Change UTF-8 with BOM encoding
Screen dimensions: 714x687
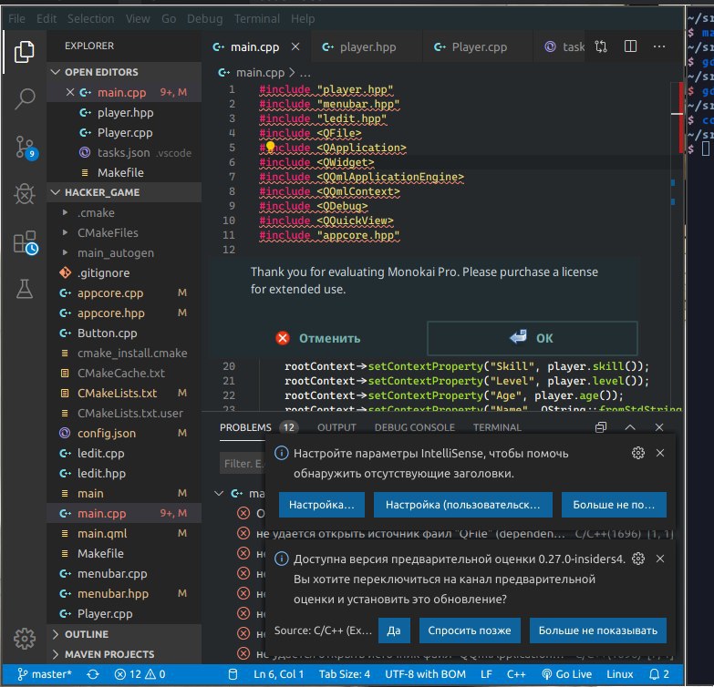click(x=425, y=674)
